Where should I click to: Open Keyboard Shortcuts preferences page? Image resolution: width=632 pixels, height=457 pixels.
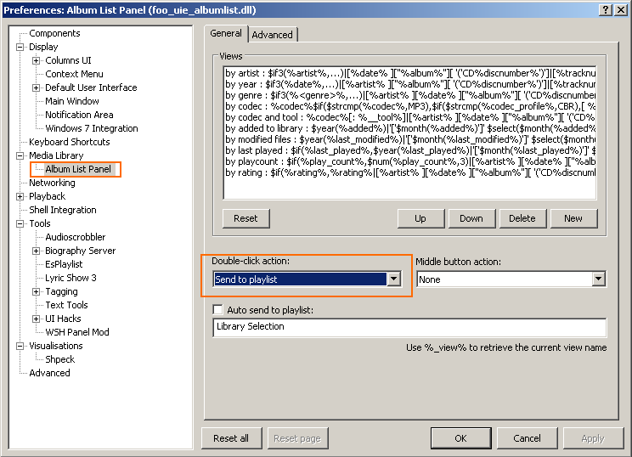[x=69, y=142]
